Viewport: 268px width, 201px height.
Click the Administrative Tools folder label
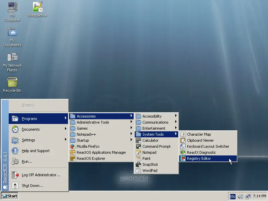93,122
